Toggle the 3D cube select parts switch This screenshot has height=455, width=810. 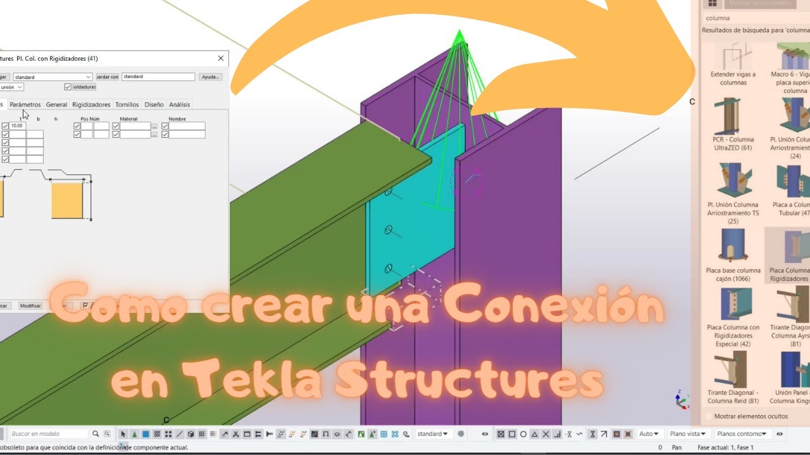pyautogui.click(x=190, y=434)
